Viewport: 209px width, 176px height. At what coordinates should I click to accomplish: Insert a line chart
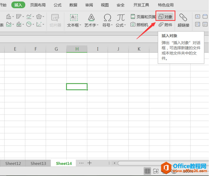(29, 17)
